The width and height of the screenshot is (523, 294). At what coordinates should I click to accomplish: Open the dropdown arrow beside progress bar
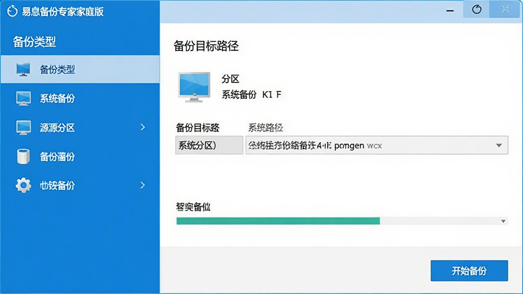tap(503, 221)
